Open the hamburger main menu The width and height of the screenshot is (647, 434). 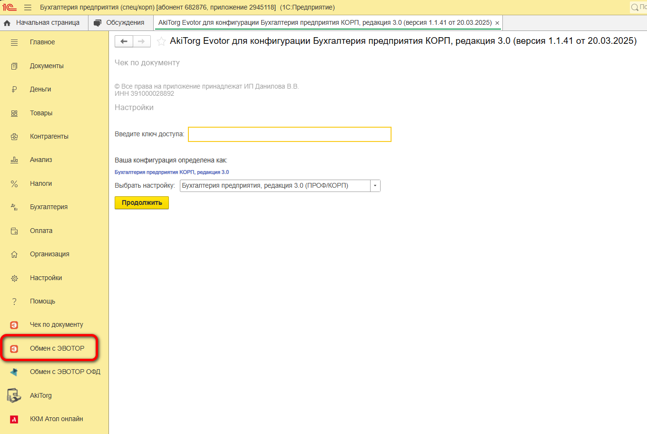pos(28,8)
